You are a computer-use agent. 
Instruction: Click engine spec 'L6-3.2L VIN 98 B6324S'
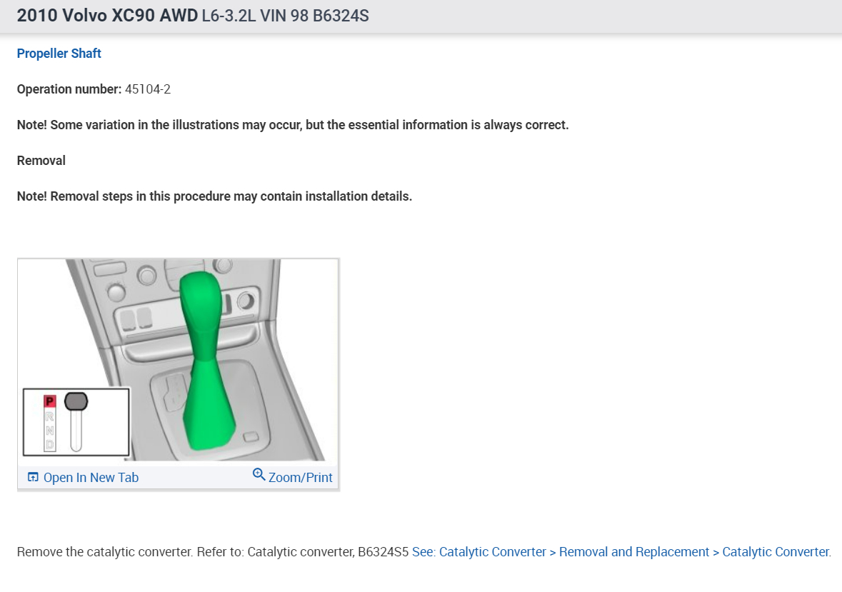285,16
